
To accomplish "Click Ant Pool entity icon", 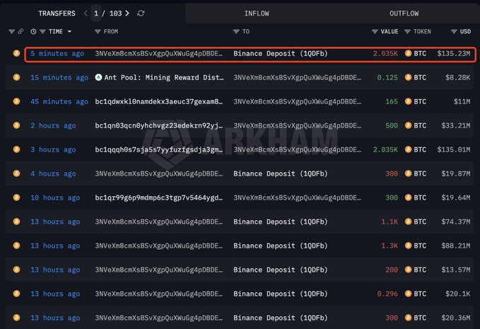I will pyautogui.click(x=98, y=78).
